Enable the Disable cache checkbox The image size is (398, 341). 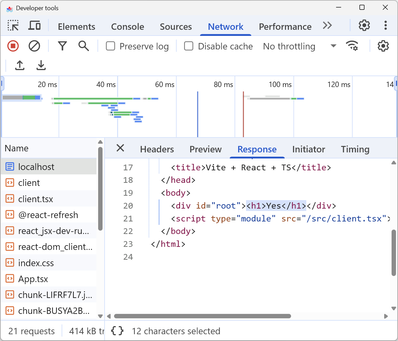click(x=189, y=46)
